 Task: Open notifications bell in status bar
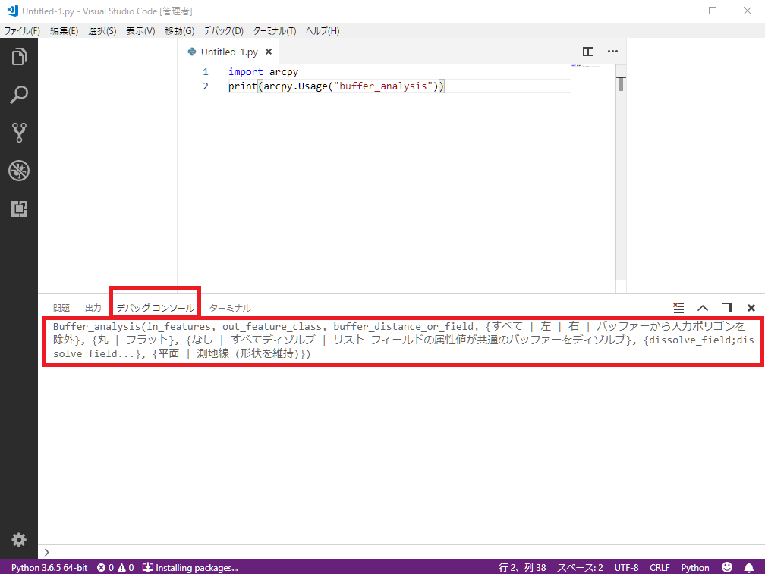[749, 567]
